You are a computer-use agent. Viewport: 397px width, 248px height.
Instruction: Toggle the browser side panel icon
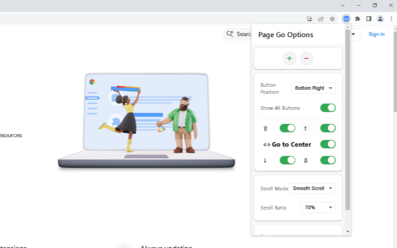tap(368, 19)
